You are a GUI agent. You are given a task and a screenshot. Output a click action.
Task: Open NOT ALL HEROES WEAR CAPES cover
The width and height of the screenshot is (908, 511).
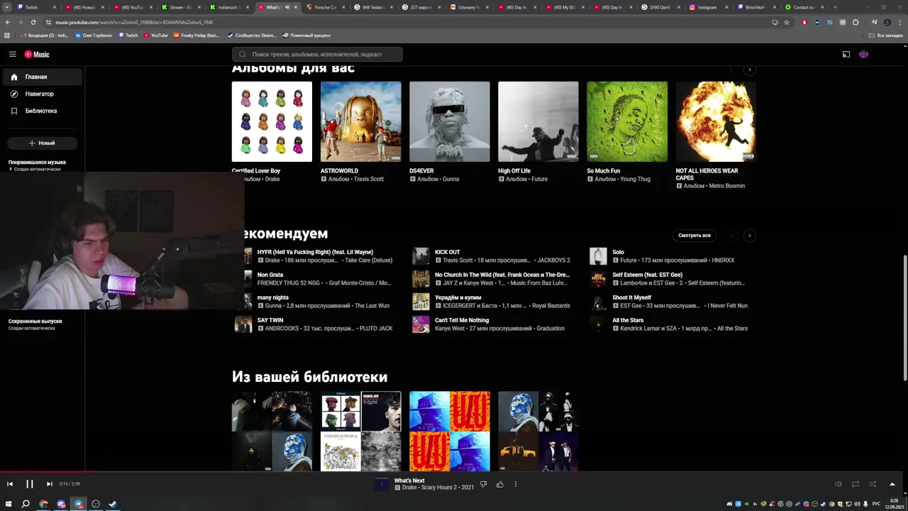coord(716,121)
